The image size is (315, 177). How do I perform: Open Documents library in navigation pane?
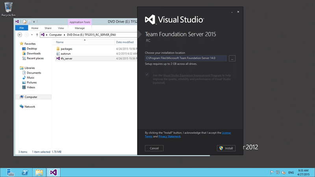click(x=34, y=73)
